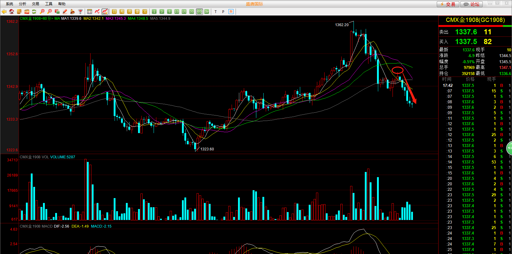Click the 最高 value 1347.1

pyautogui.click(x=505, y=67)
